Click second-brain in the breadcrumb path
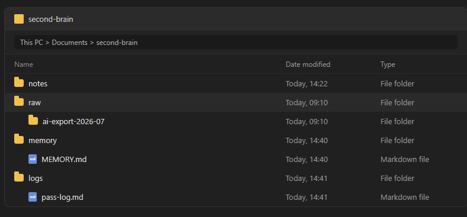The height and width of the screenshot is (217, 467). (x=117, y=43)
